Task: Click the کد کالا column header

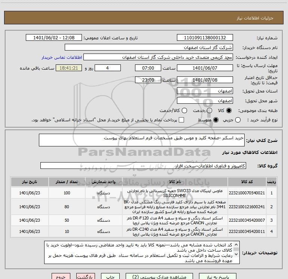Action: point(247,182)
